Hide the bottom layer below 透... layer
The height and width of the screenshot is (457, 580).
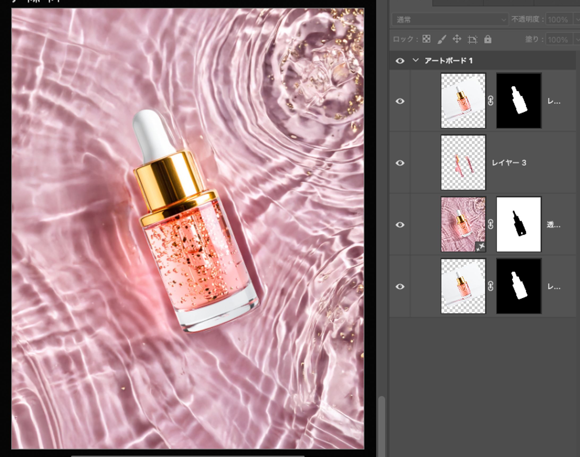400,287
